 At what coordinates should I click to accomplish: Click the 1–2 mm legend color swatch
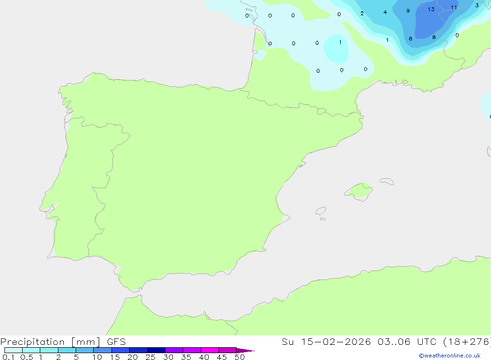(49, 350)
